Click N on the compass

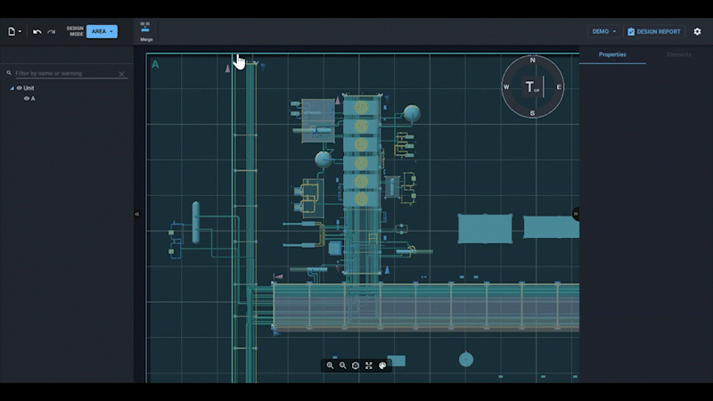tap(532, 60)
